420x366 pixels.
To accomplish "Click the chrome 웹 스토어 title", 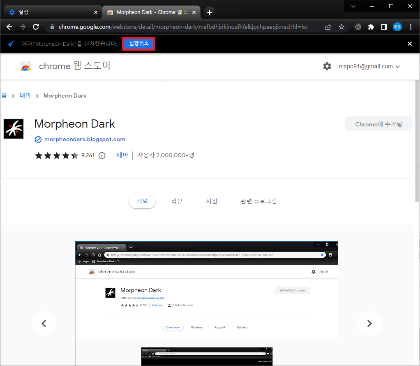I will coord(75,66).
